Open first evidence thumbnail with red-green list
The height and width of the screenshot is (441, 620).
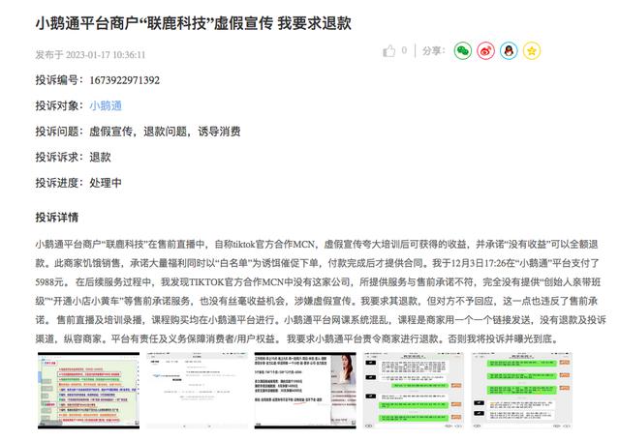coord(88,391)
